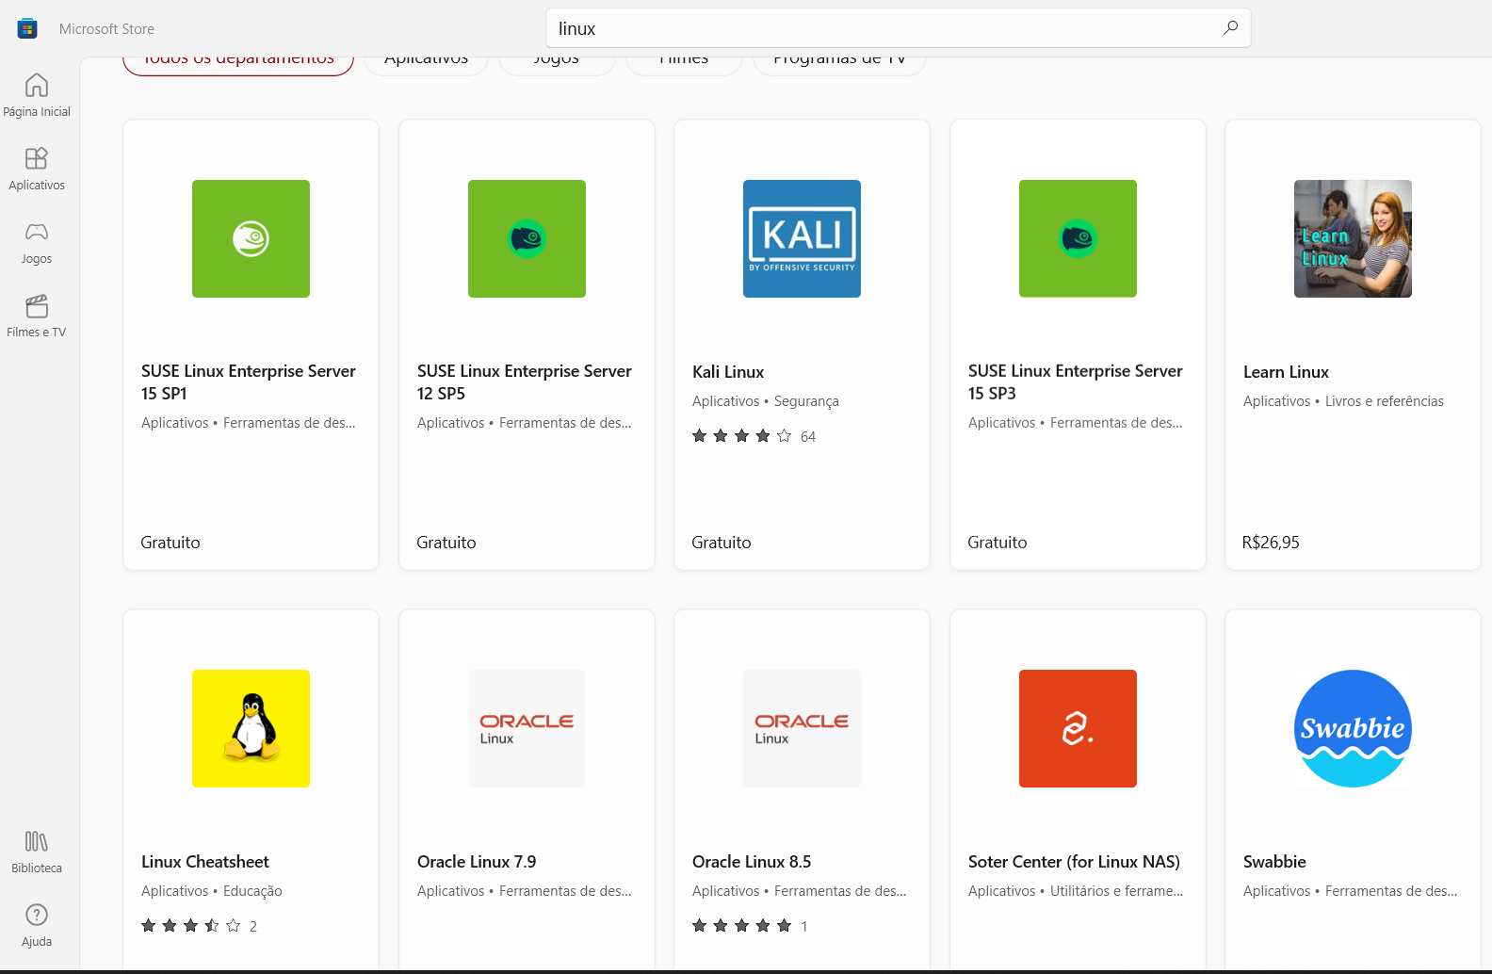Click Soter Center (for Linux NAS) title

1074,862
